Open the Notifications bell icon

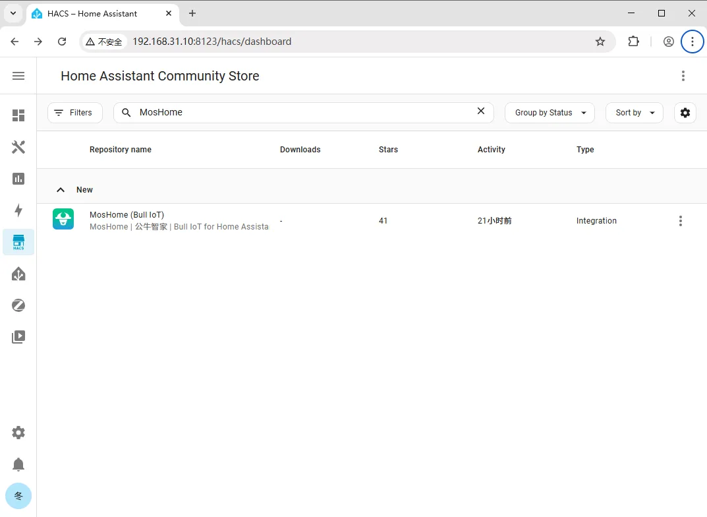pos(18,464)
